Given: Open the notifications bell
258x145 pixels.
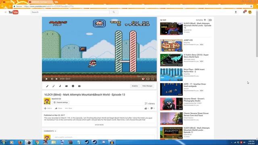Looking at the screenshot, I should coord(244,12).
